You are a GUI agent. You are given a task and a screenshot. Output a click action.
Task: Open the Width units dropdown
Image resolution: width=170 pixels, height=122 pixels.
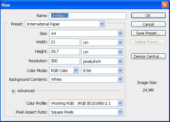coord(102,42)
